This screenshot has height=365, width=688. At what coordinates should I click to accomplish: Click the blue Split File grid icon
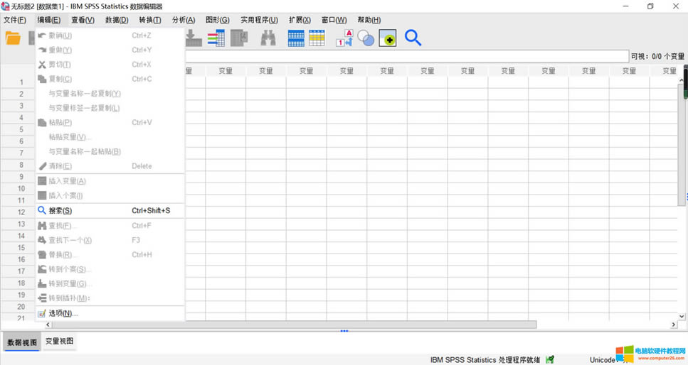click(296, 38)
